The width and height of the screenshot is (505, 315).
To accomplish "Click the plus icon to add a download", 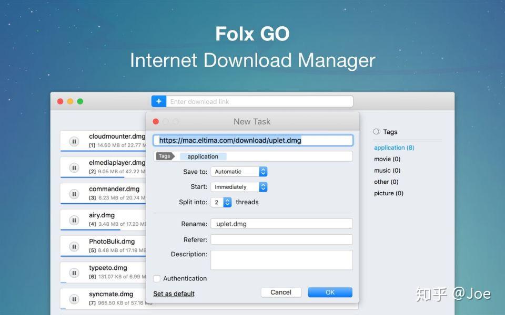I will [158, 101].
